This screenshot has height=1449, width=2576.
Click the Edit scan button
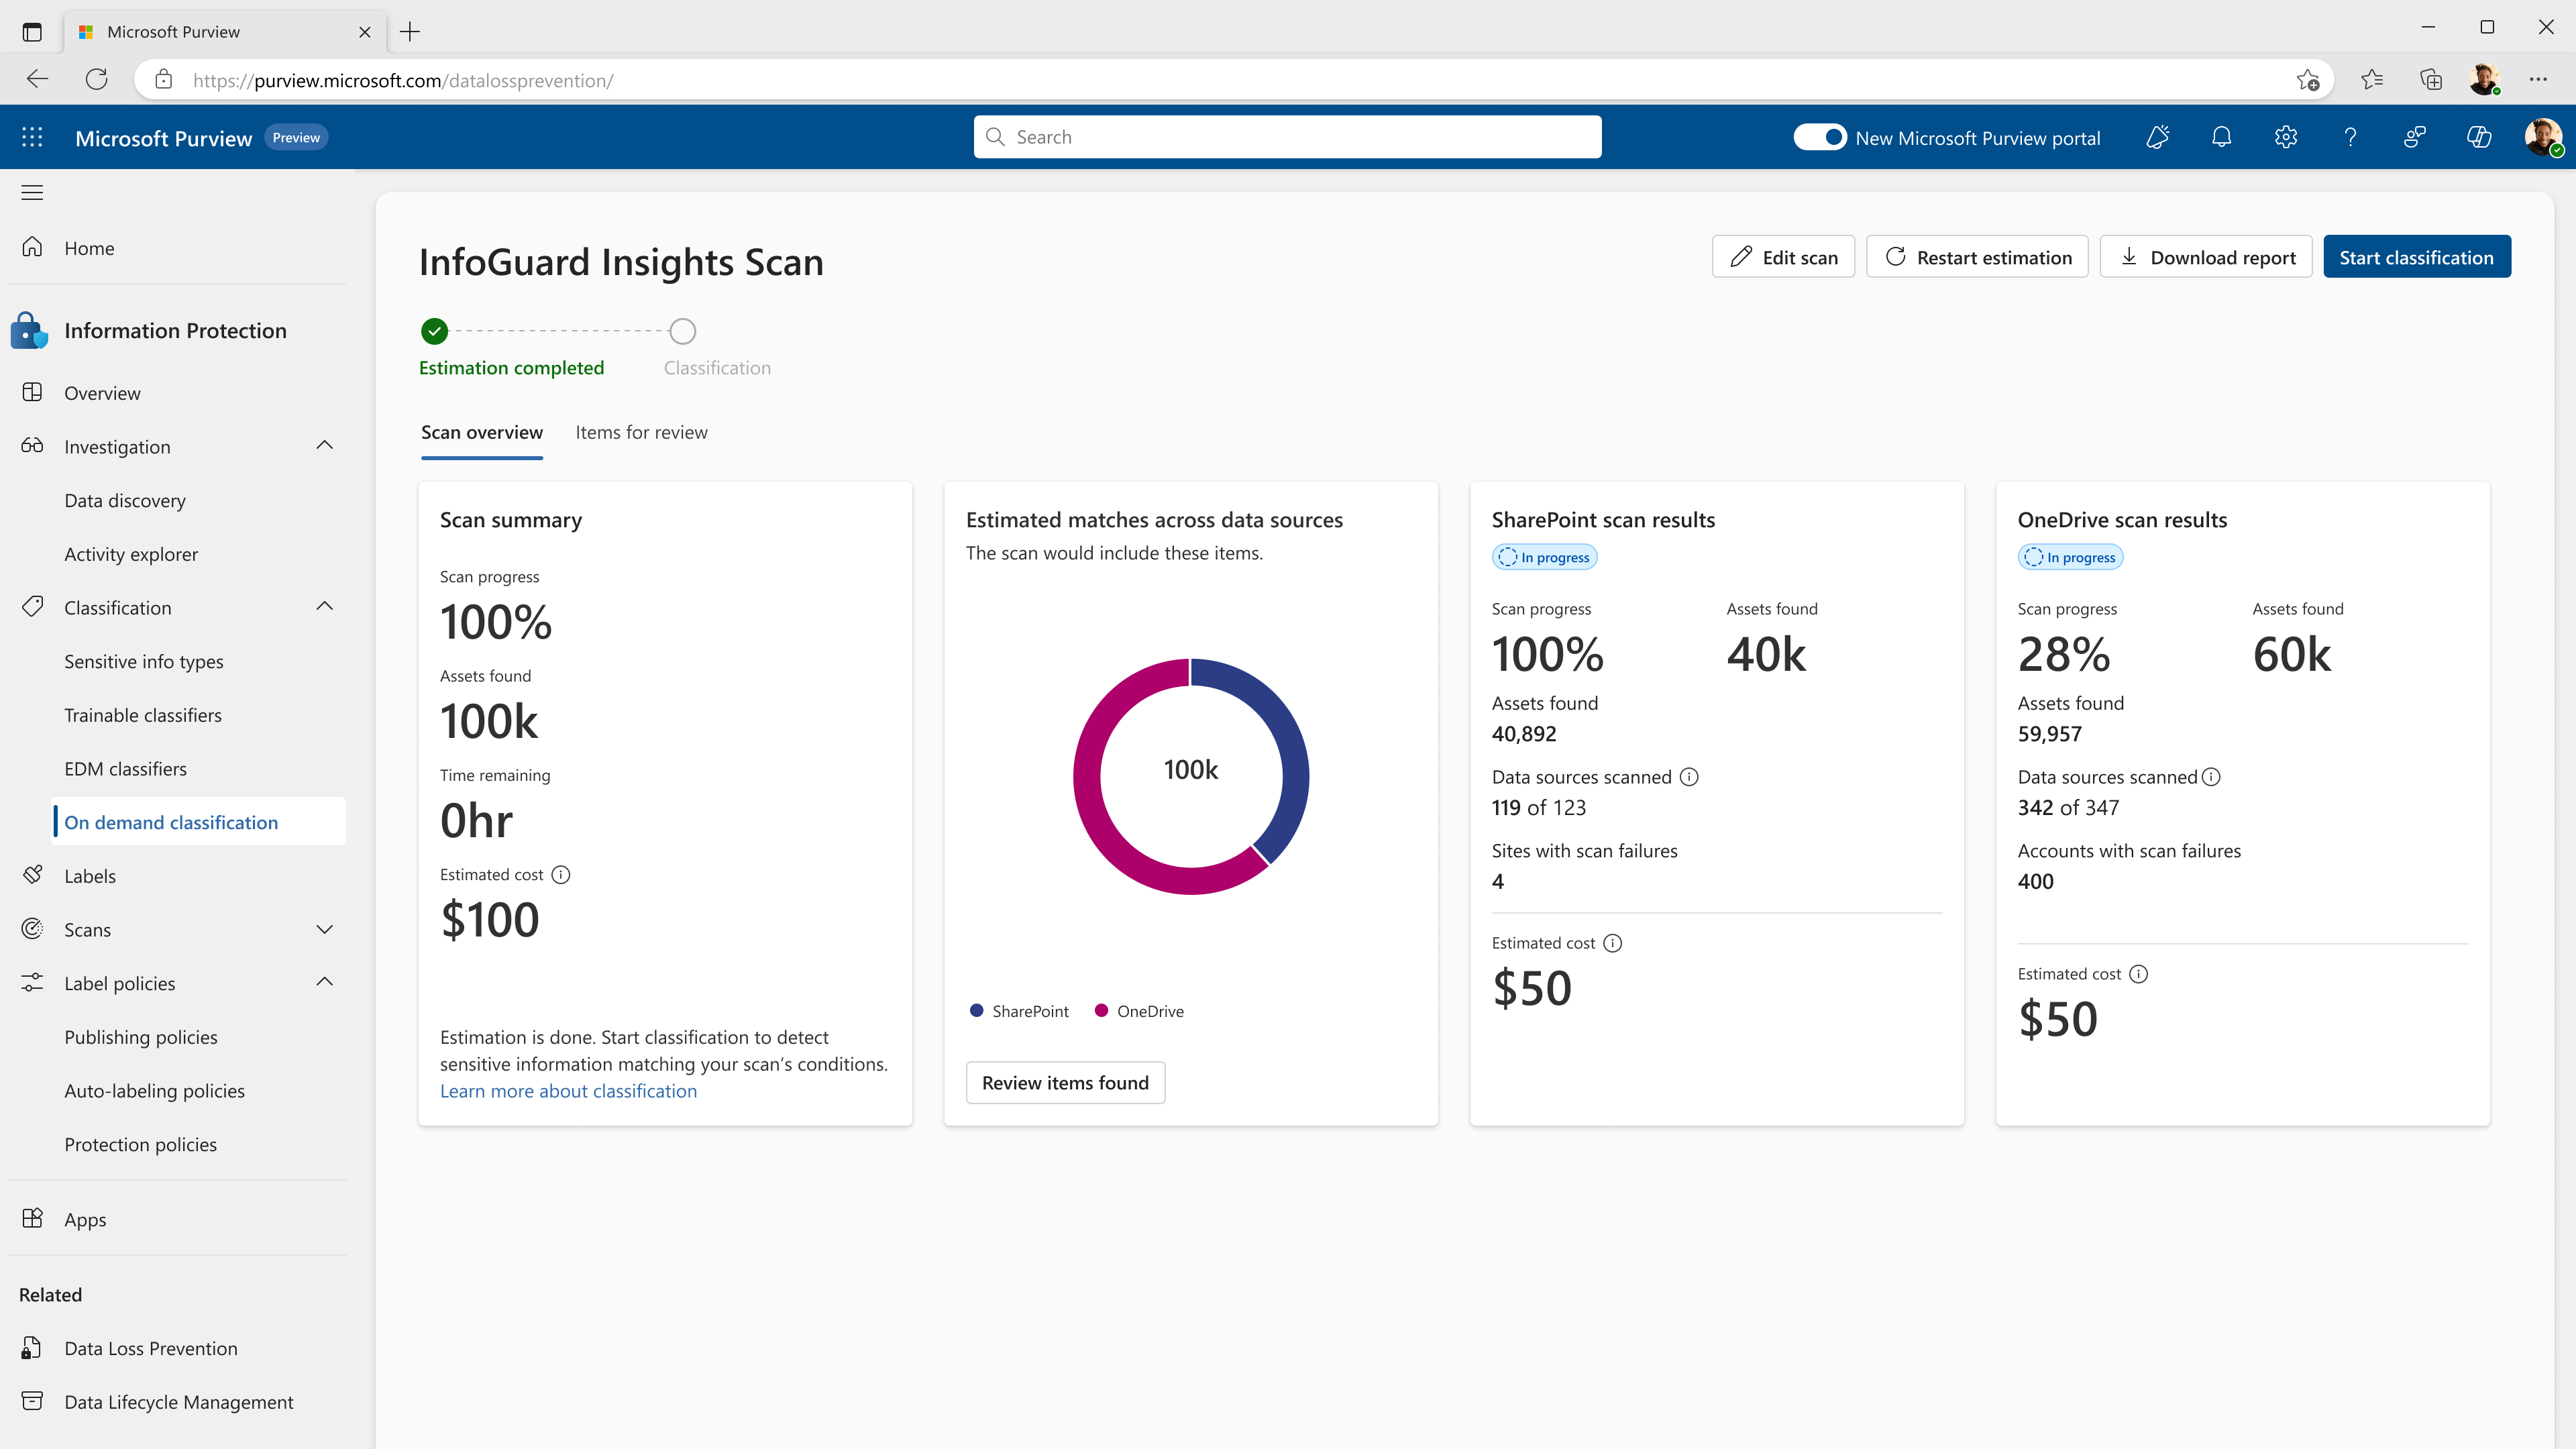pos(1783,257)
